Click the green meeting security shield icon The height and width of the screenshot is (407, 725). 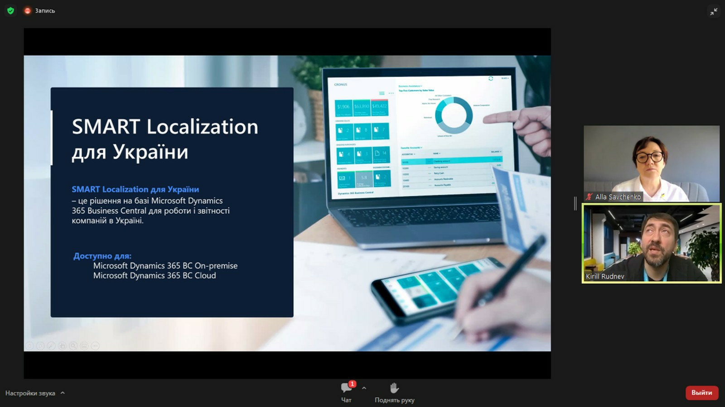pos(10,10)
